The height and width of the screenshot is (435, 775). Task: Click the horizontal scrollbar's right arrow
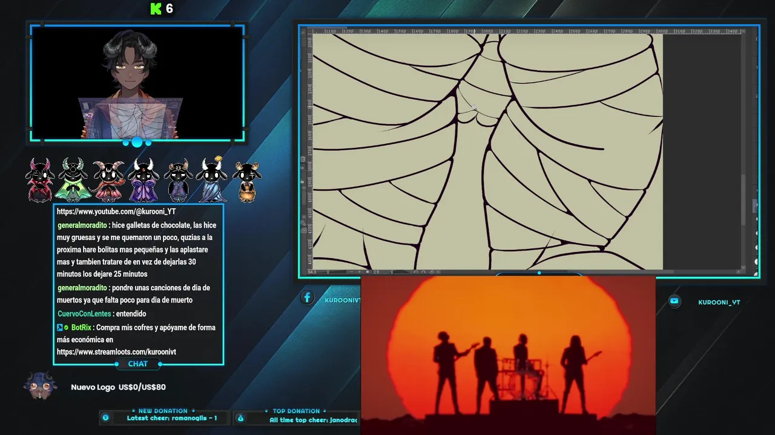point(738,272)
